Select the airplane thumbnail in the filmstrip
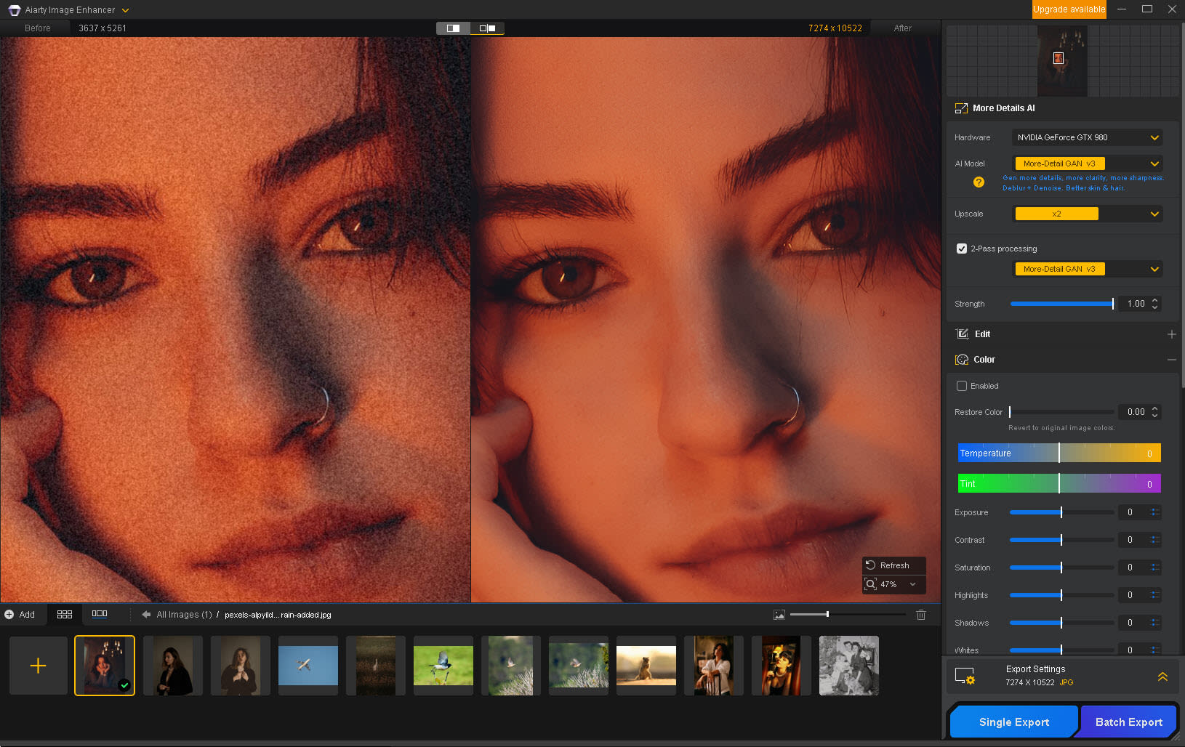 tap(308, 666)
